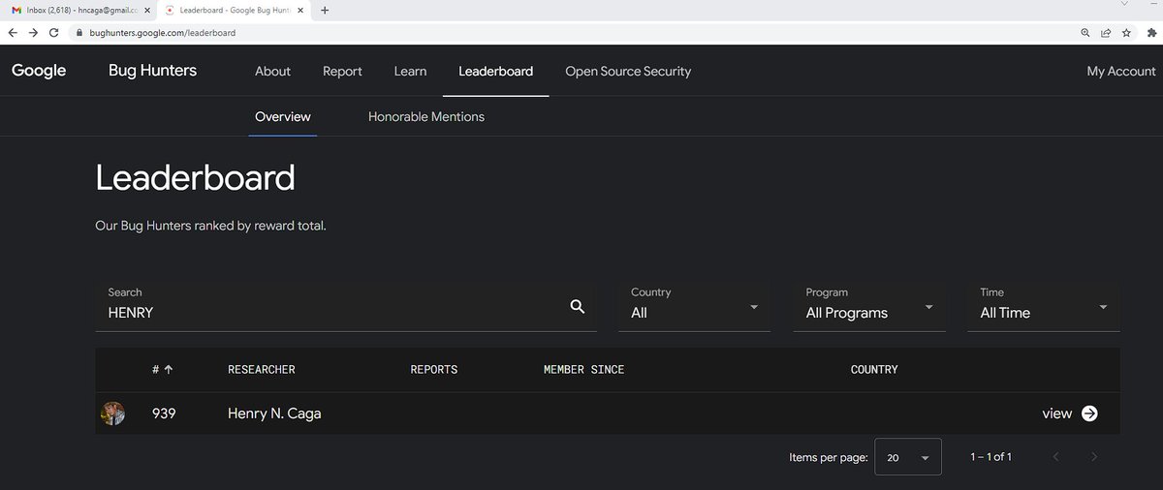Viewport: 1163px width, 490px height.
Task: Open Open Source Security in navigation
Action: (x=628, y=71)
